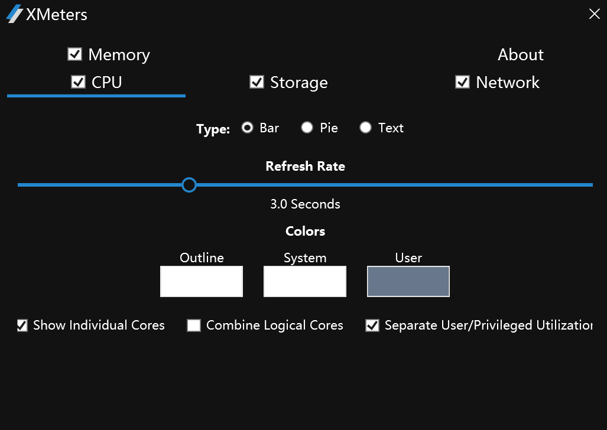Screen dimensions: 607x430
Task: Disable the Storage checkbox
Action: [x=257, y=82]
